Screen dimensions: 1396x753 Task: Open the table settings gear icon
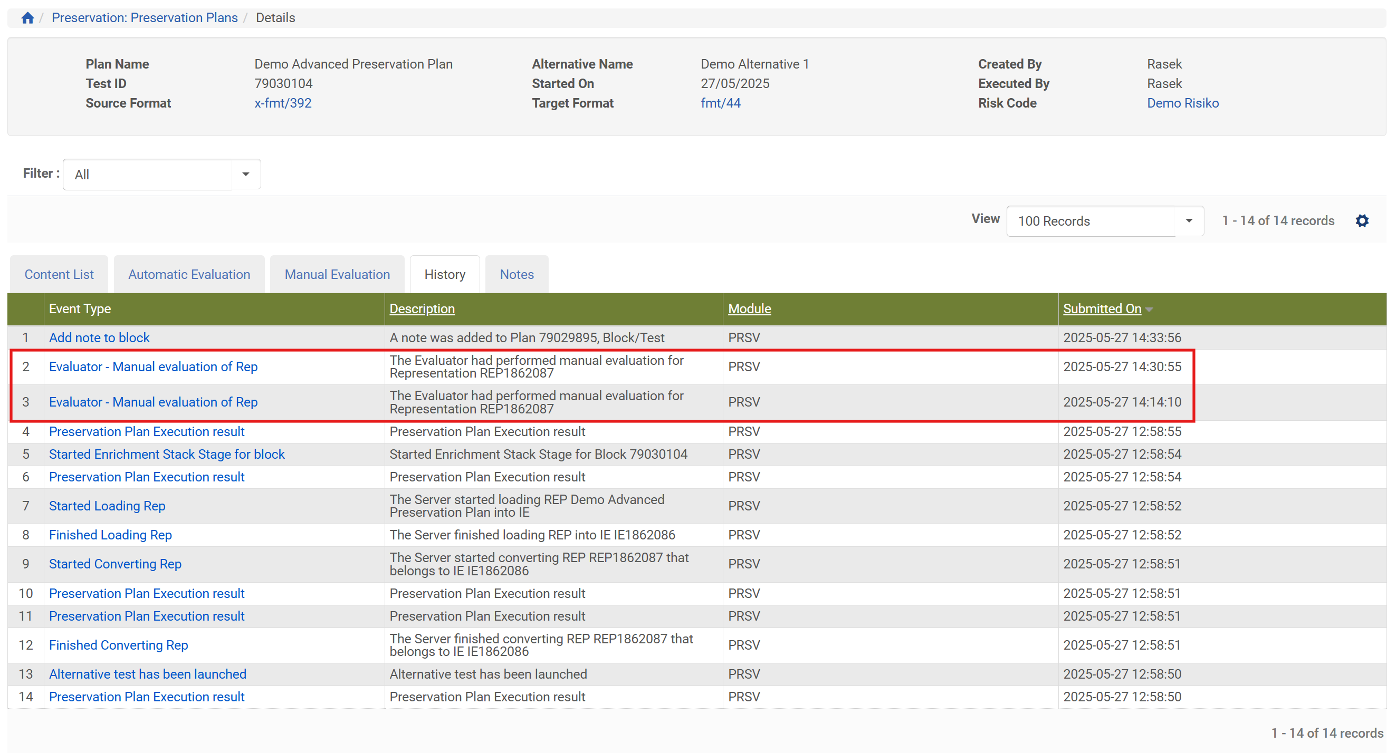pyautogui.click(x=1361, y=220)
